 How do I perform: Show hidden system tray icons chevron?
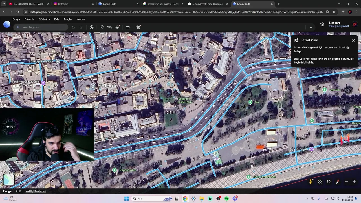click(x=307, y=198)
